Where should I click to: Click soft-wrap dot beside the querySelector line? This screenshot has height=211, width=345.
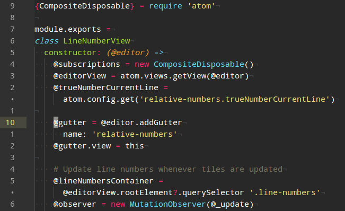pyautogui.click(x=12, y=192)
